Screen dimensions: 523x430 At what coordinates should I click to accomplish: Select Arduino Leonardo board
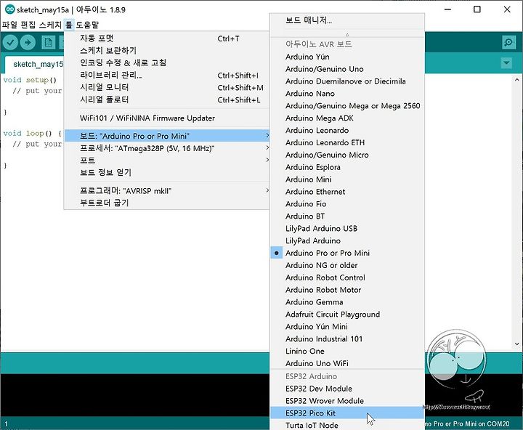click(347, 131)
